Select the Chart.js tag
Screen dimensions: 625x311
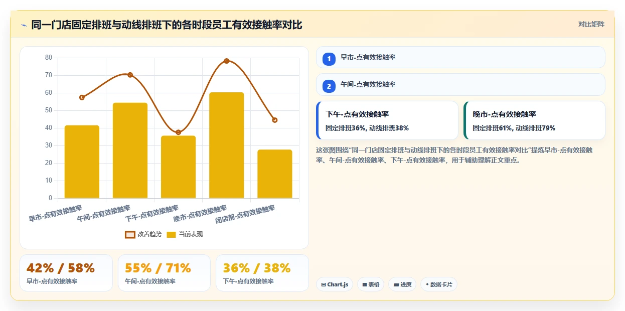click(334, 284)
